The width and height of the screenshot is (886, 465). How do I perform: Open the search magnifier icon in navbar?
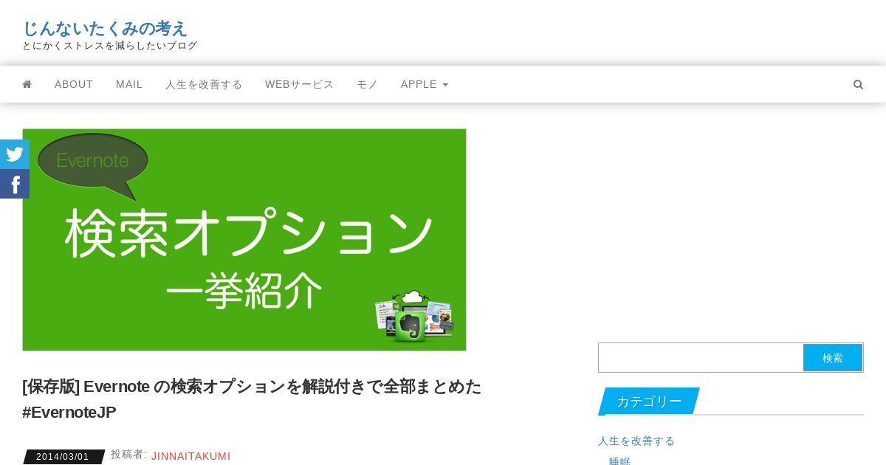(x=858, y=84)
